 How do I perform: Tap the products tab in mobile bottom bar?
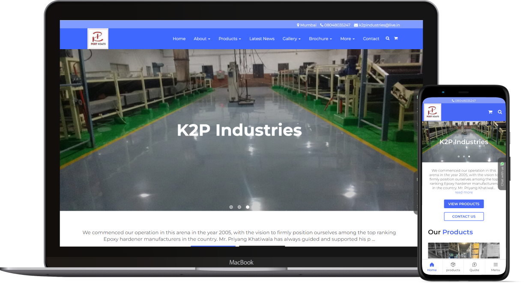453,267
